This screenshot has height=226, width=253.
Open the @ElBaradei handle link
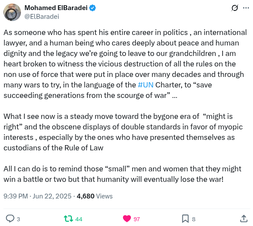pyautogui.click(x=42, y=17)
